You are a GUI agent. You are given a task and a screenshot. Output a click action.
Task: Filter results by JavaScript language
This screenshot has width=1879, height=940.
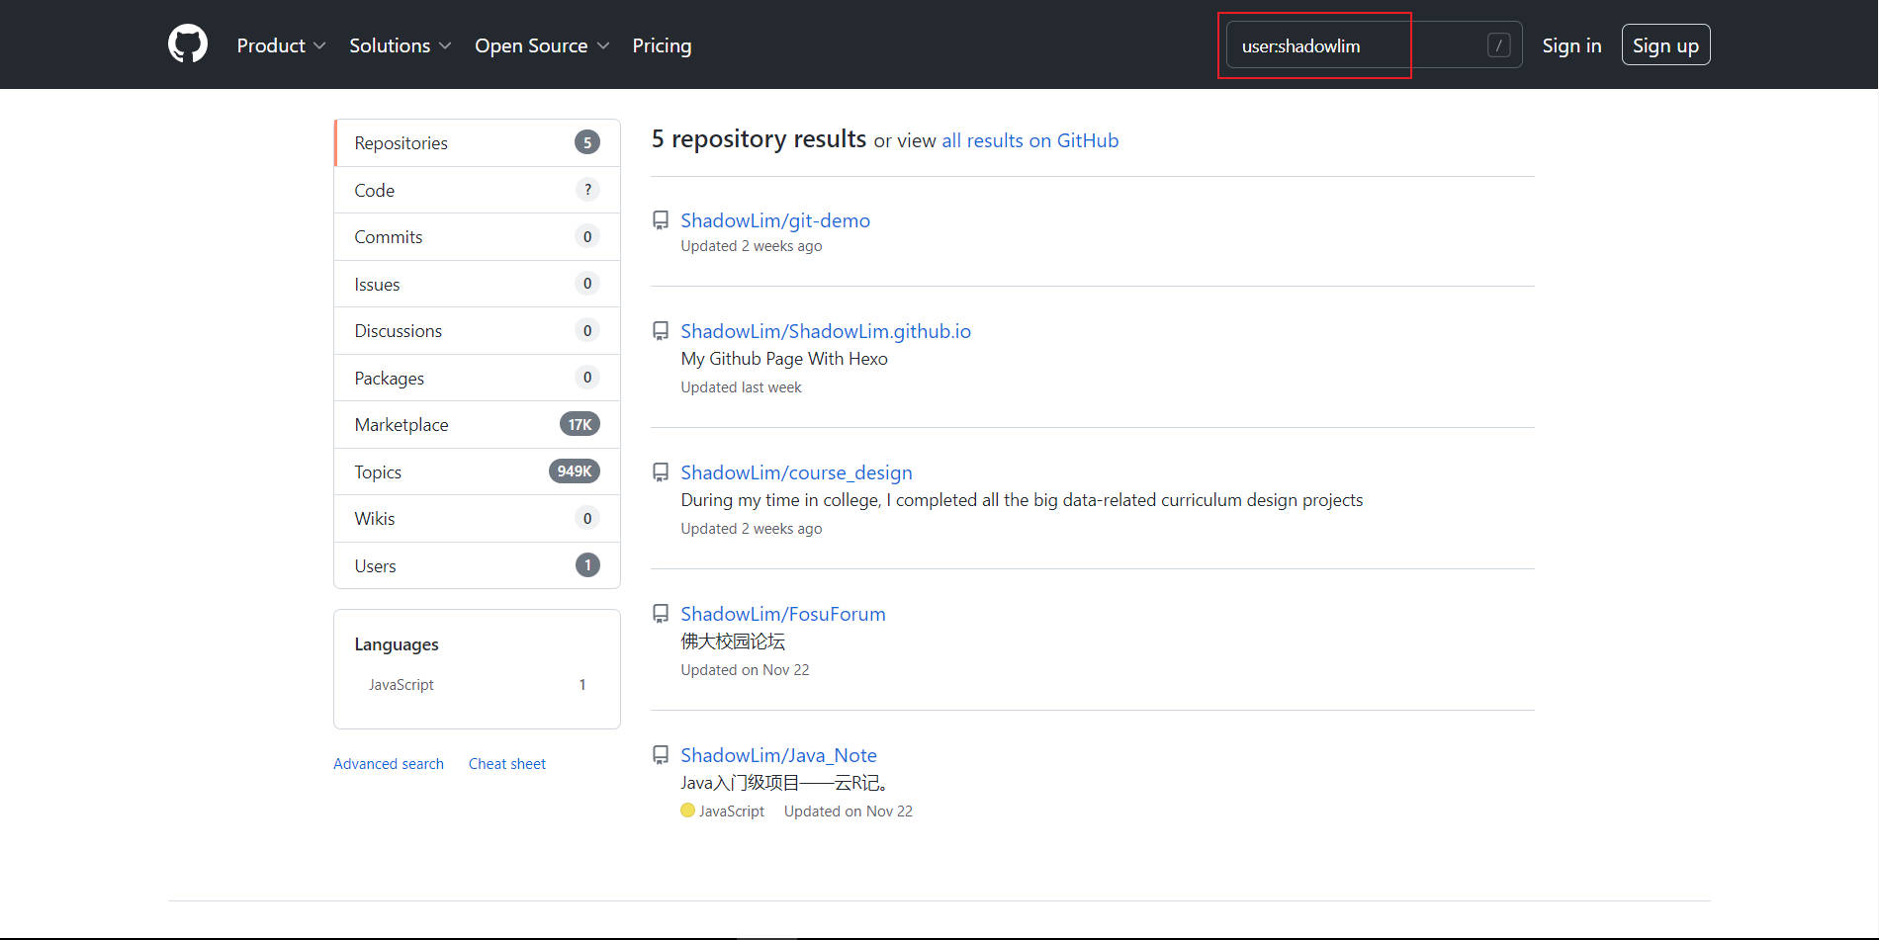tap(477, 684)
